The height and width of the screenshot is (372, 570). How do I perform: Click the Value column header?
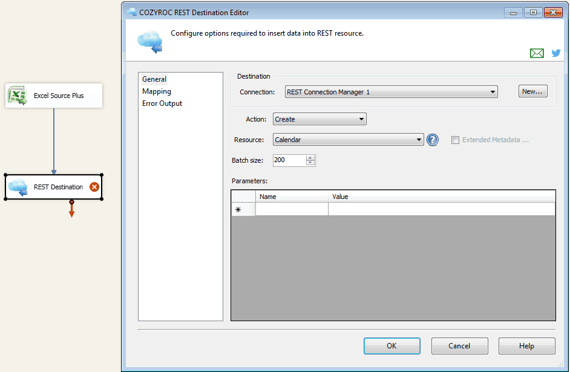tap(442, 197)
